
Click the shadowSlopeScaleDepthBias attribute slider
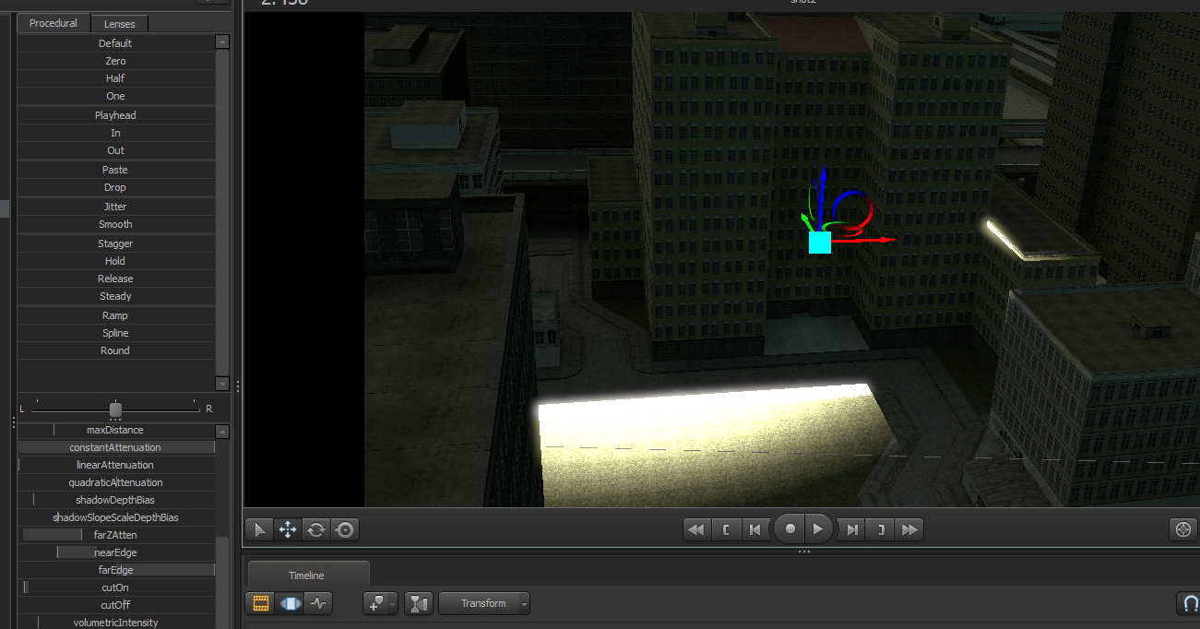116,517
